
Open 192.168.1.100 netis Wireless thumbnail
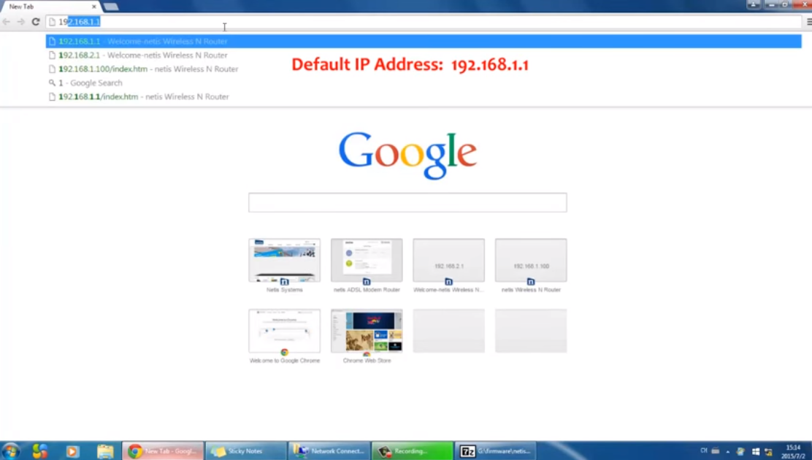pyautogui.click(x=531, y=261)
